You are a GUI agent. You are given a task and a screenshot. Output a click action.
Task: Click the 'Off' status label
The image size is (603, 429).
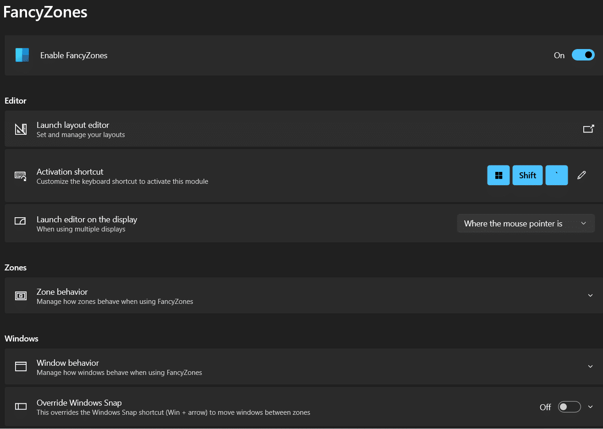click(x=545, y=407)
